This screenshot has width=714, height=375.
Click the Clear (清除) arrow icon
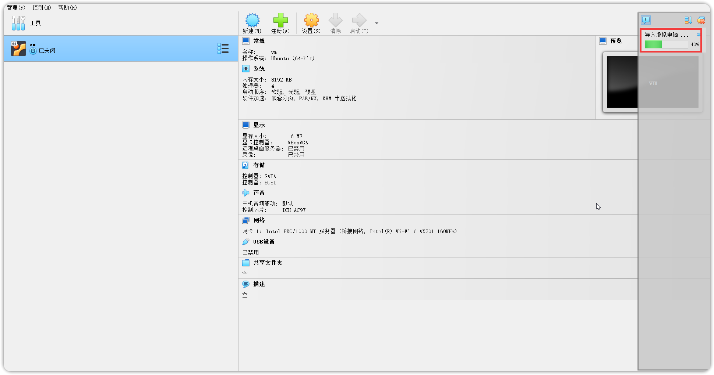tap(335, 20)
